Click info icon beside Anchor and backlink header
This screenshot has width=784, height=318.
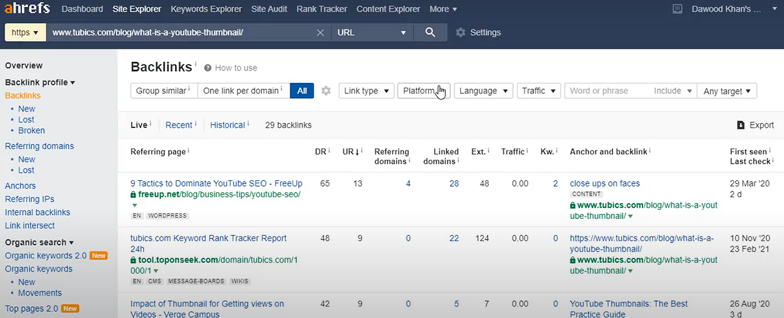point(650,151)
